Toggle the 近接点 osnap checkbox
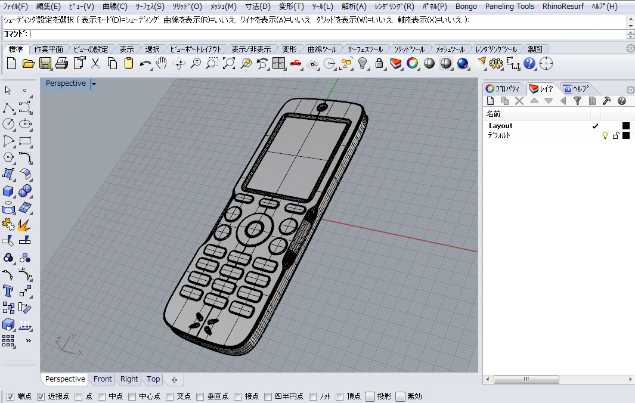The width and height of the screenshot is (635, 403). point(41,396)
